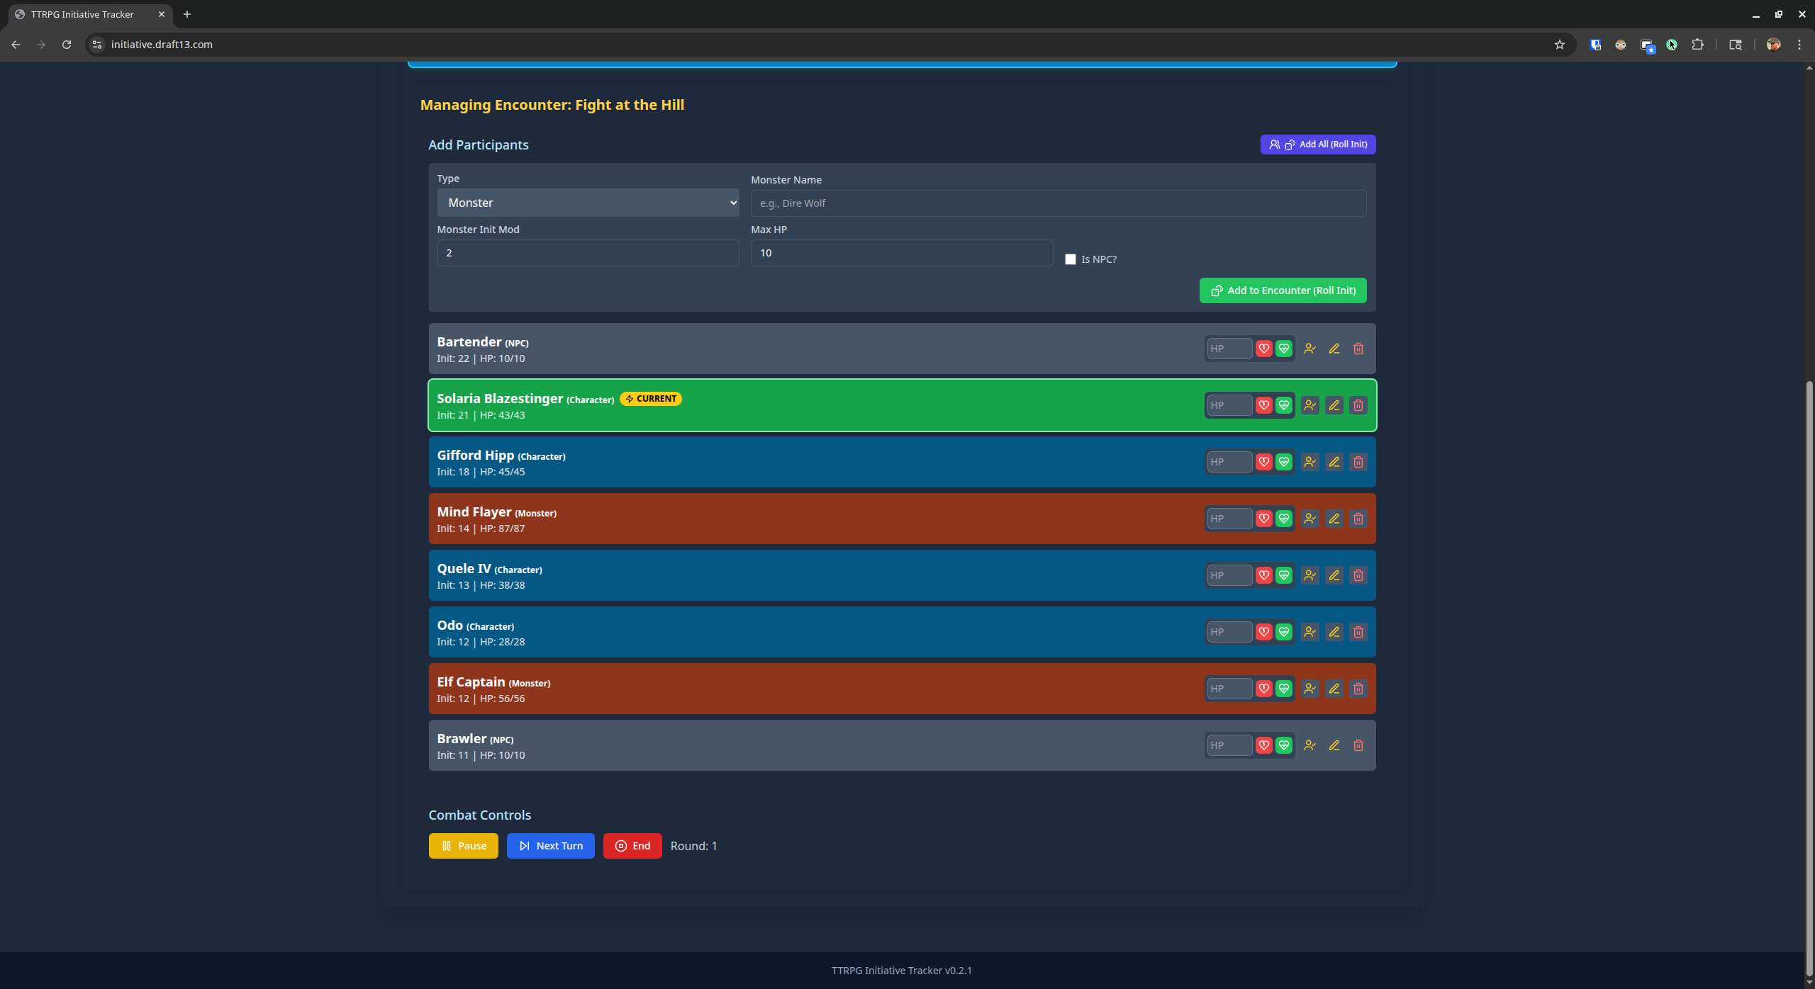This screenshot has height=989, width=1815.
Task: Apply damage to Solaria Blazestinger
Action: tap(1263, 405)
